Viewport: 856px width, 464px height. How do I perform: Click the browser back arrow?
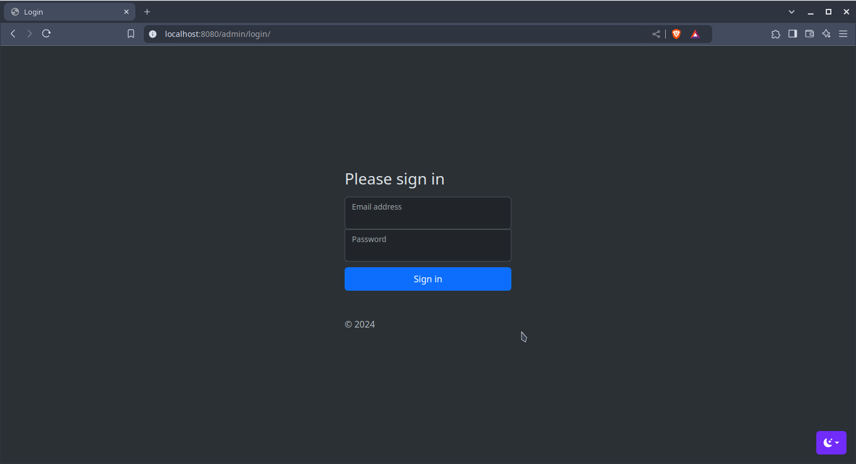tap(13, 34)
